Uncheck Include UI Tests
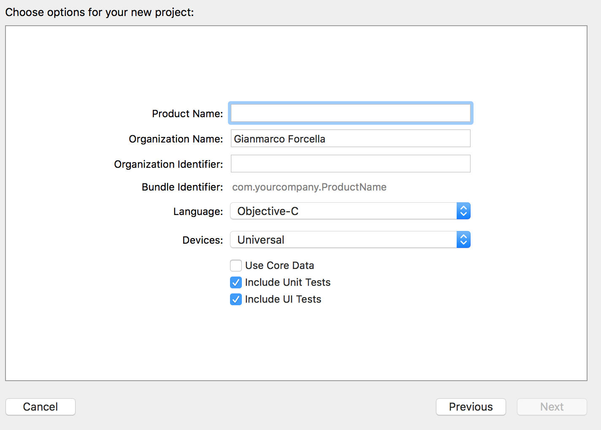Screen dimensions: 601x430 pos(236,299)
